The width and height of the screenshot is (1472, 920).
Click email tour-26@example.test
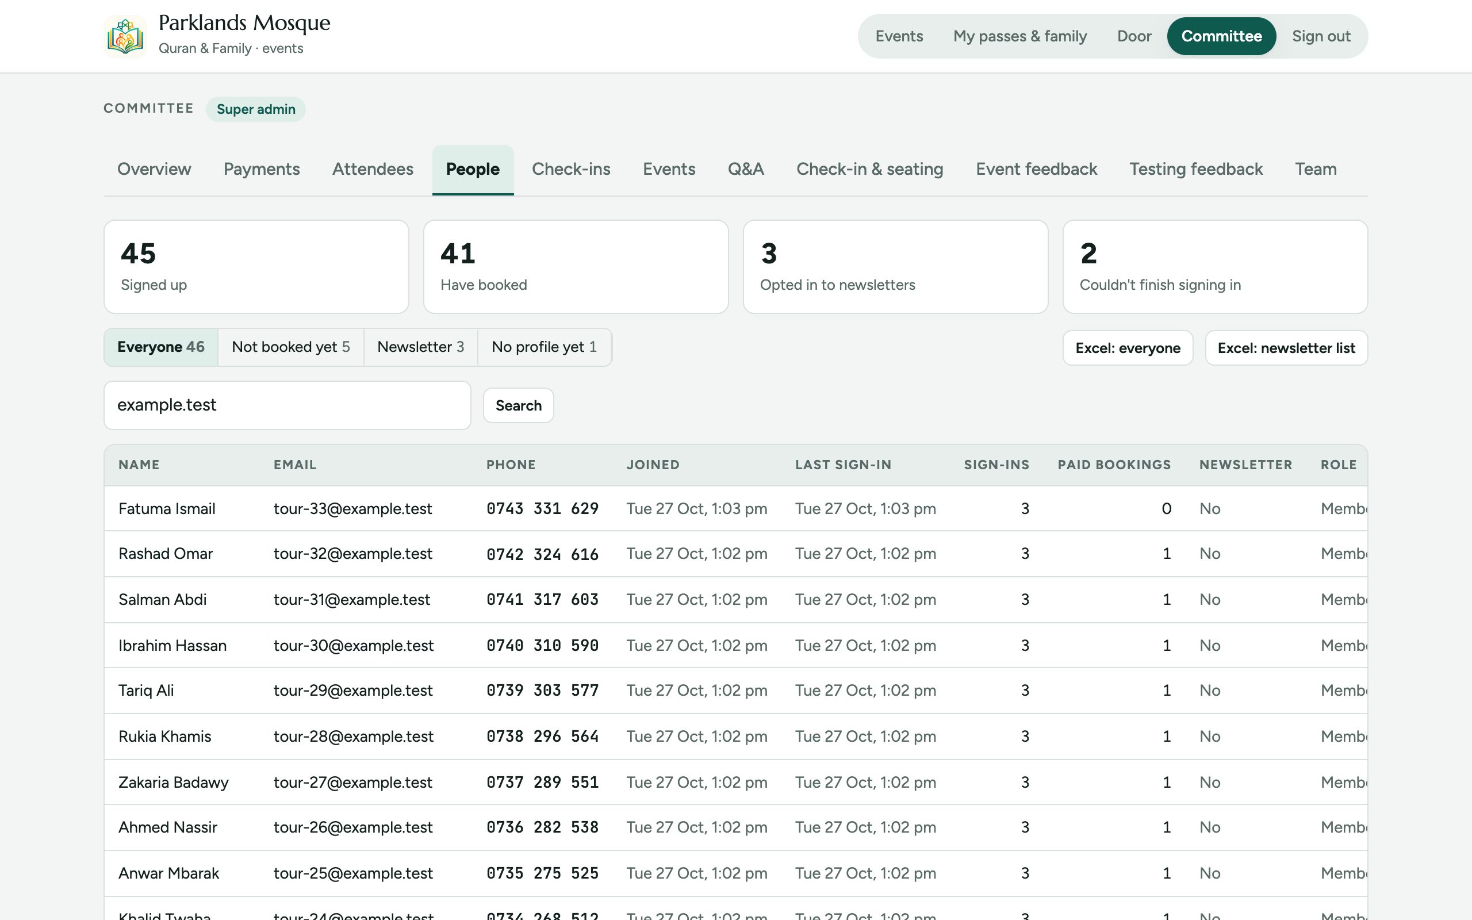click(353, 827)
